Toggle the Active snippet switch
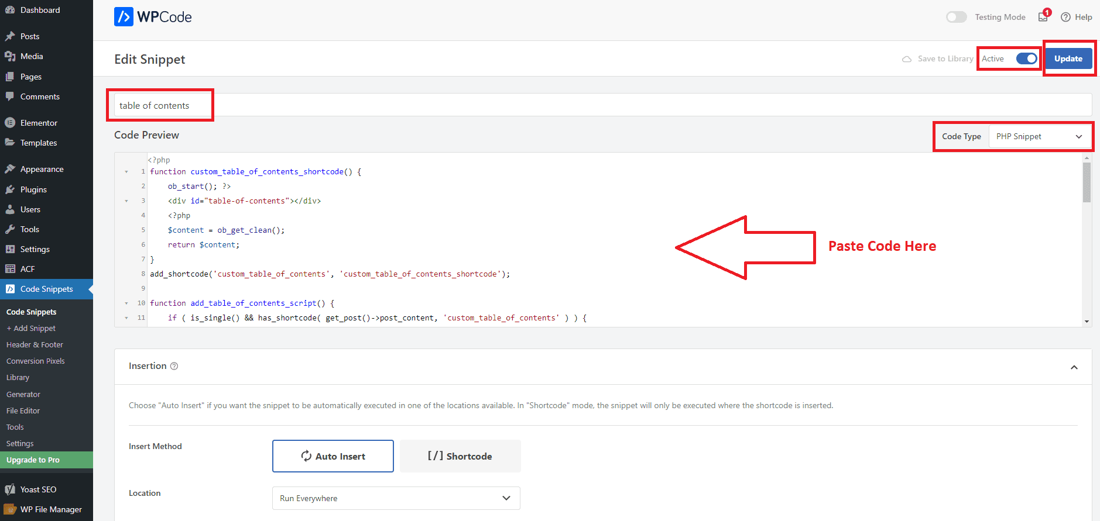This screenshot has width=1100, height=521. point(1027,58)
